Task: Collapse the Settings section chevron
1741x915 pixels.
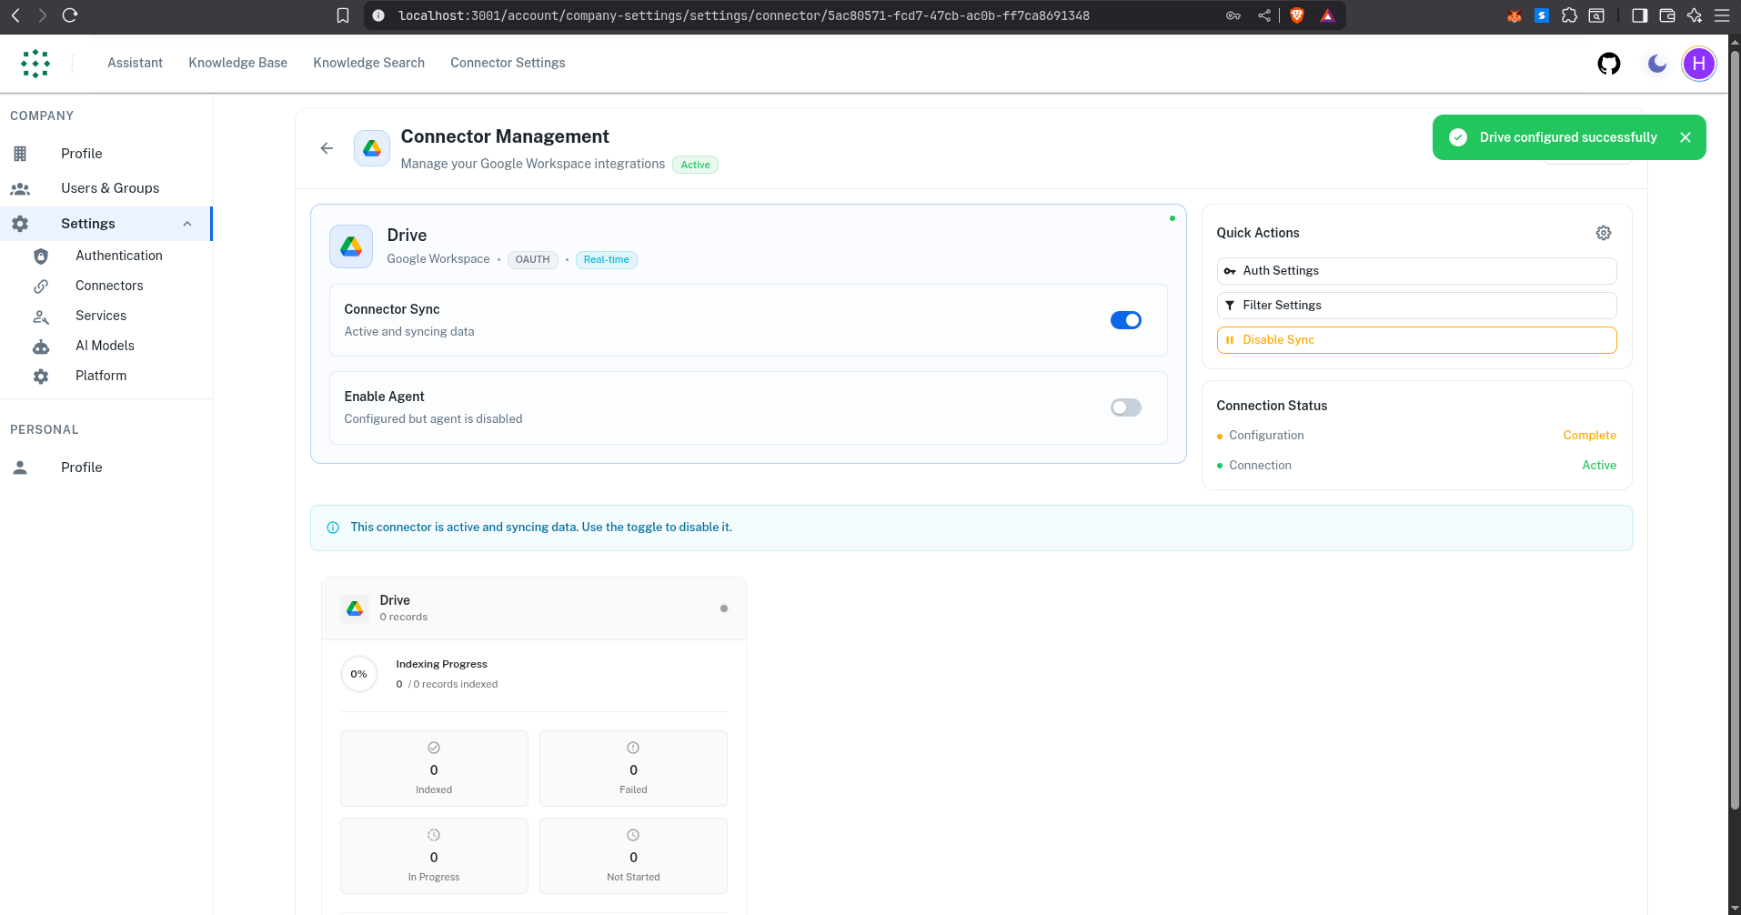Action: pyautogui.click(x=187, y=223)
